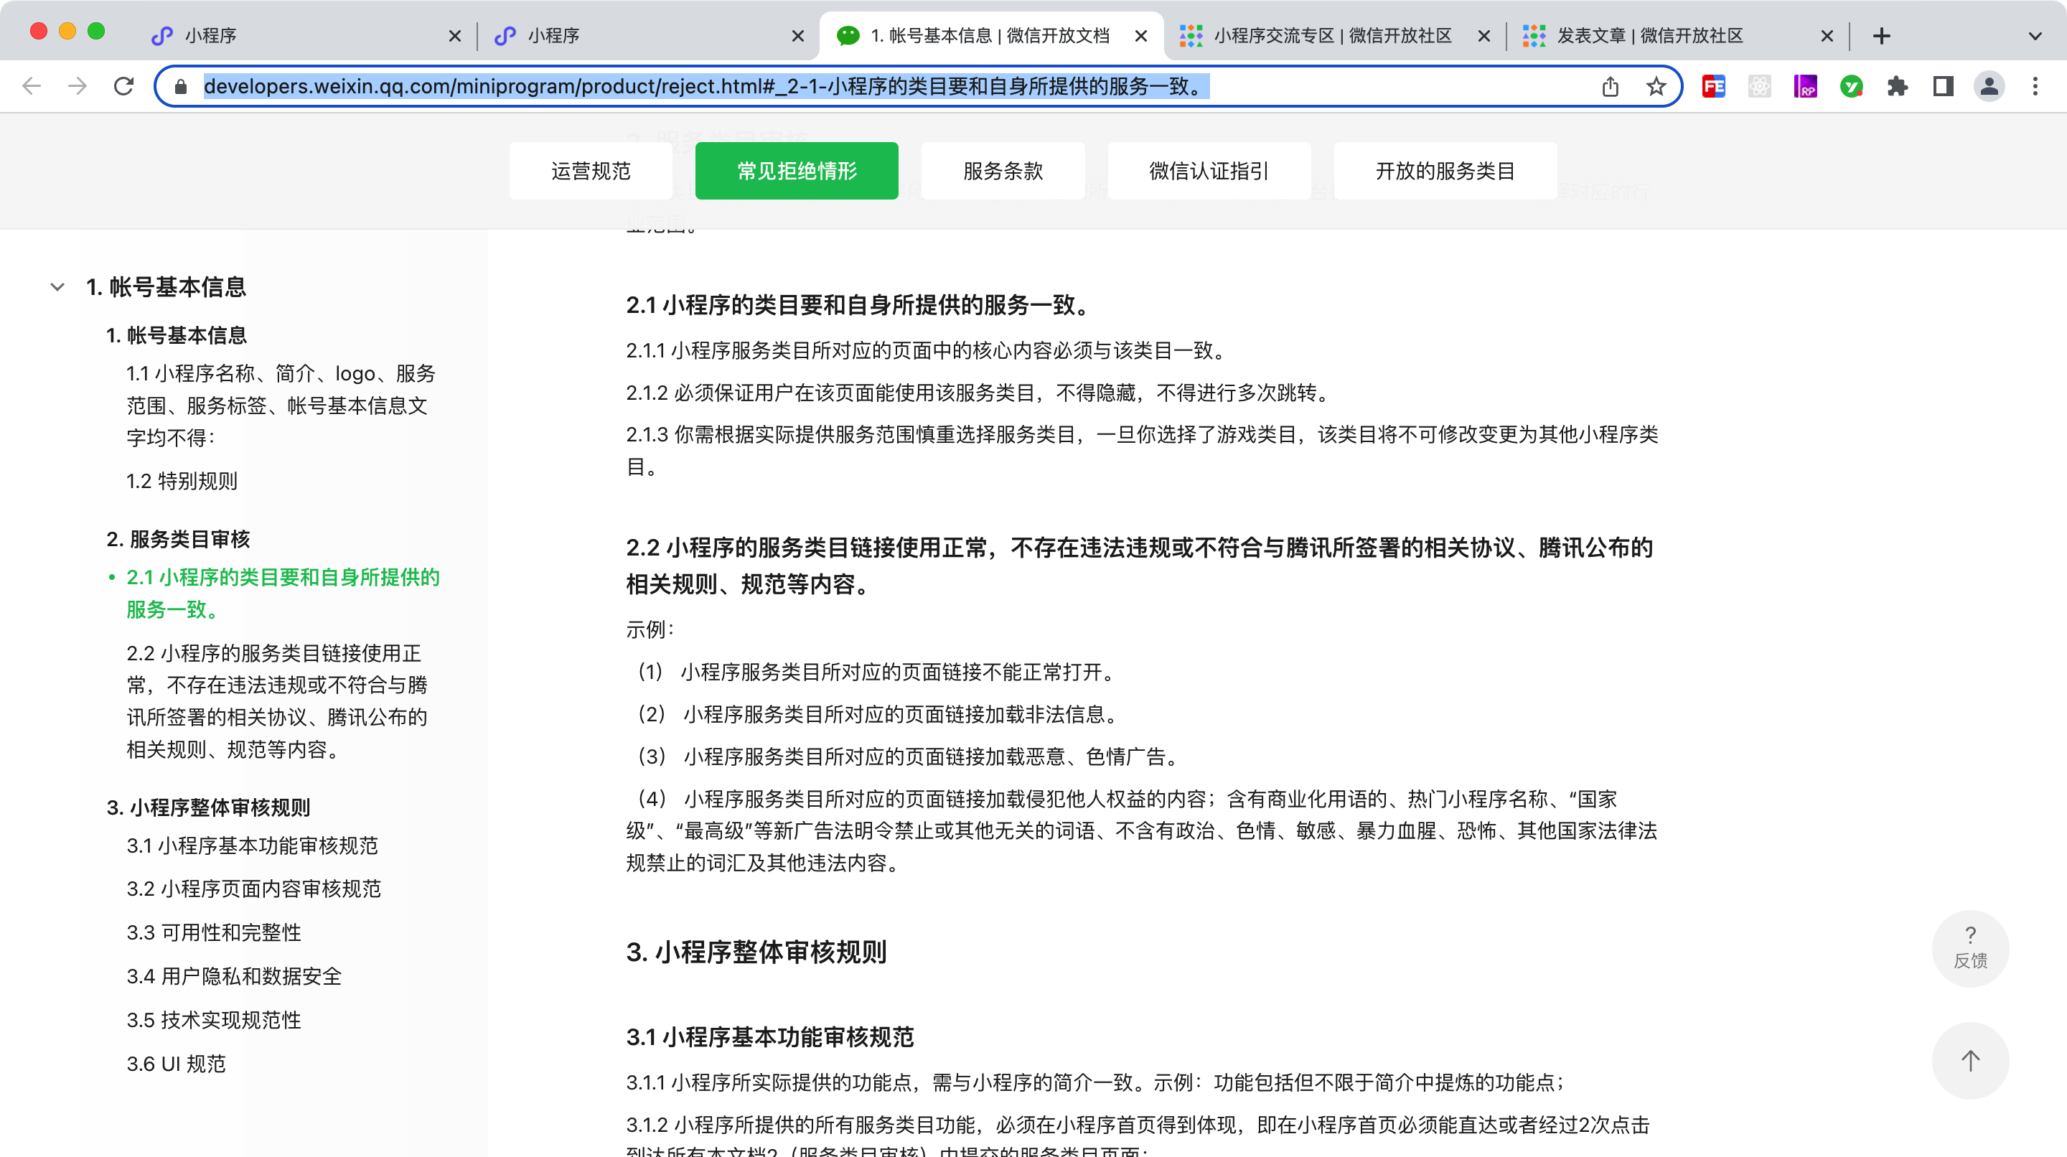
Task: Click the FE helper extension icon
Action: click(x=1713, y=87)
